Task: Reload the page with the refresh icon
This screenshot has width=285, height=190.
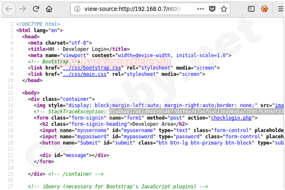Action: pos(36,9)
